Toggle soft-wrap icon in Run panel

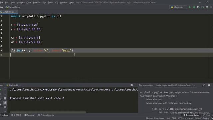click(x=5, y=98)
